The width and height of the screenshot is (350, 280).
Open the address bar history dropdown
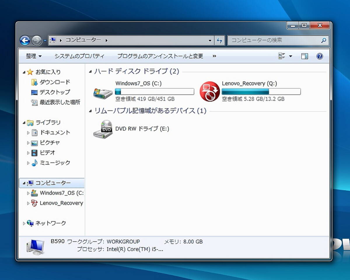point(210,41)
